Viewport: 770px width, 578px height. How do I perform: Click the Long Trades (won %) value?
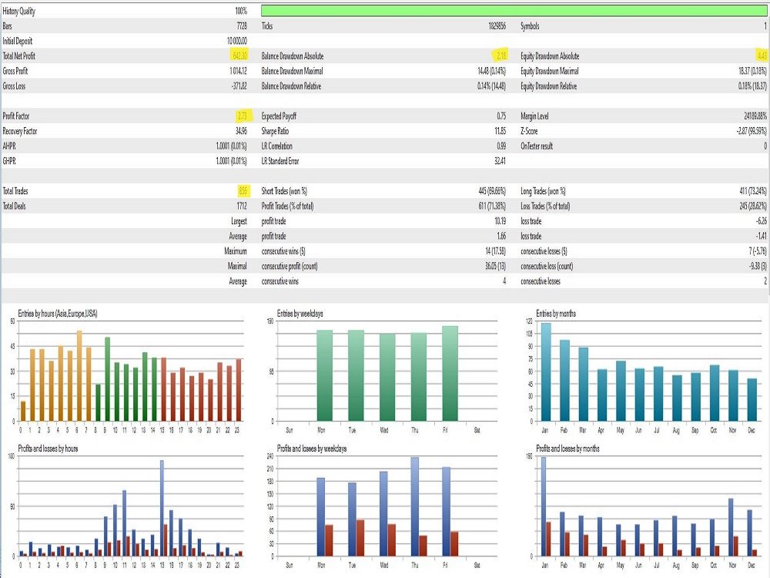pyautogui.click(x=753, y=190)
